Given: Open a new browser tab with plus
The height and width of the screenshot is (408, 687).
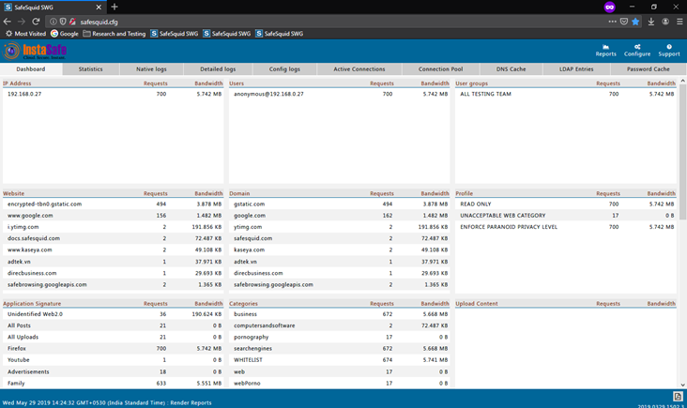Looking at the screenshot, I should point(114,7).
